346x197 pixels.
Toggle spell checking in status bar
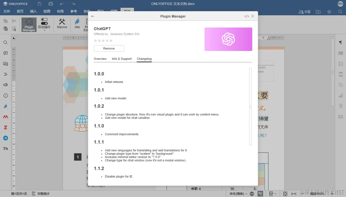(260, 194)
